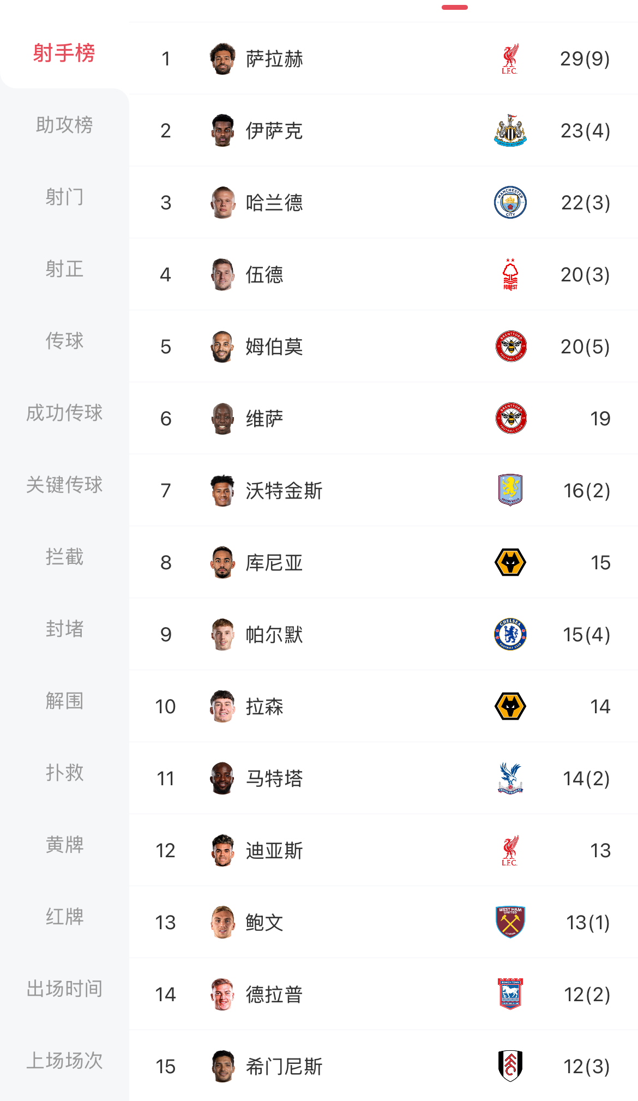Screen dimensions: 638x1101
Task: Tap the Aston Villa crest beside 沃特金斯
Action: click(510, 490)
